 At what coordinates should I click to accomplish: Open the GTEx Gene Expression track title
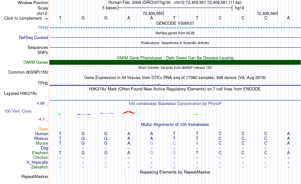175,78
